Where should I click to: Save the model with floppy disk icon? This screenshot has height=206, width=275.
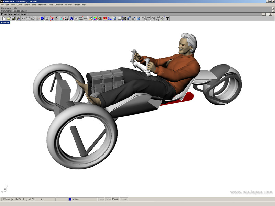13,19
